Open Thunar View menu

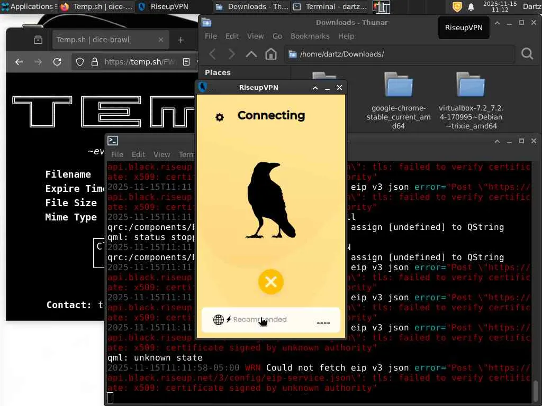(256, 36)
